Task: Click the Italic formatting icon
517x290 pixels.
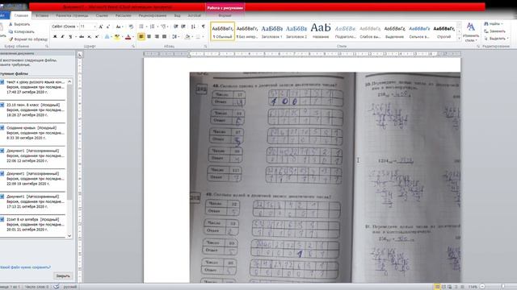Action: click(63, 37)
